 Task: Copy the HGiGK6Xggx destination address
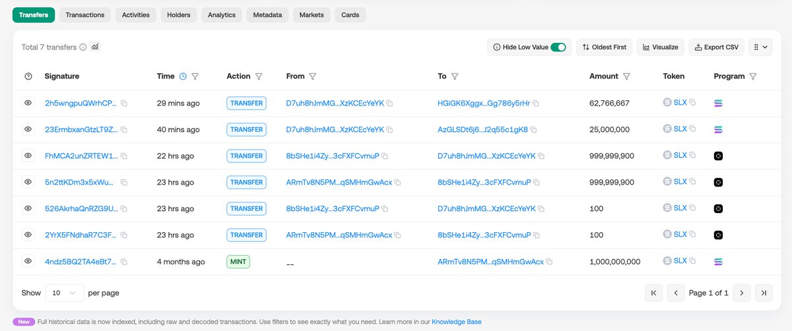point(536,104)
